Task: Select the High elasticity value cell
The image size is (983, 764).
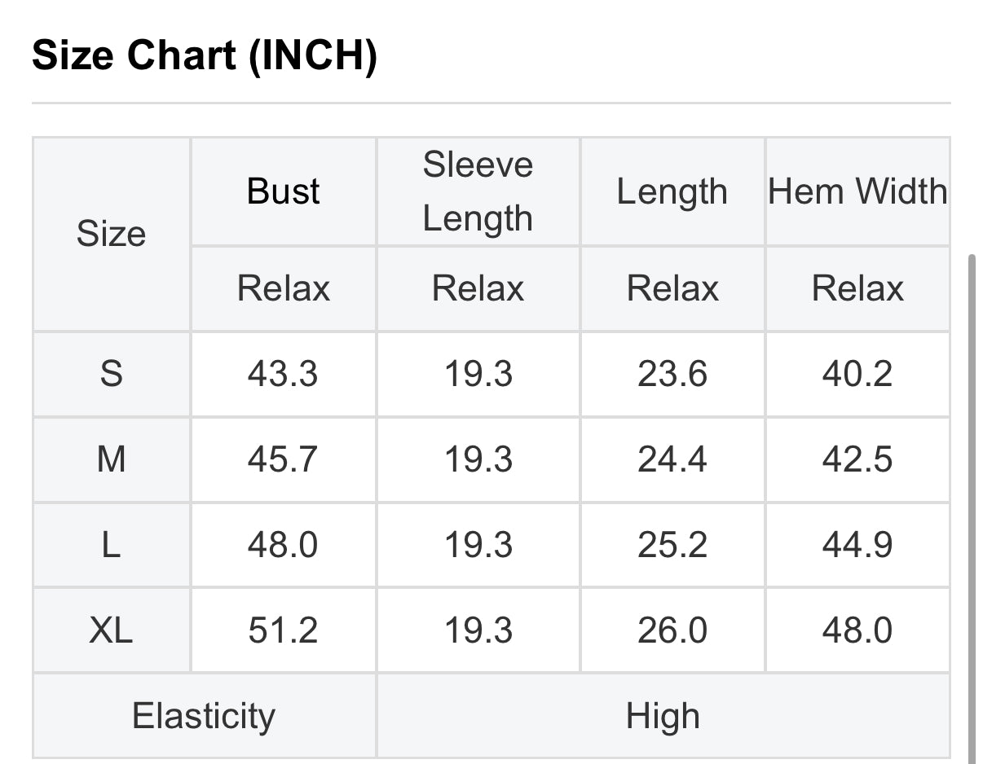Action: point(663,716)
